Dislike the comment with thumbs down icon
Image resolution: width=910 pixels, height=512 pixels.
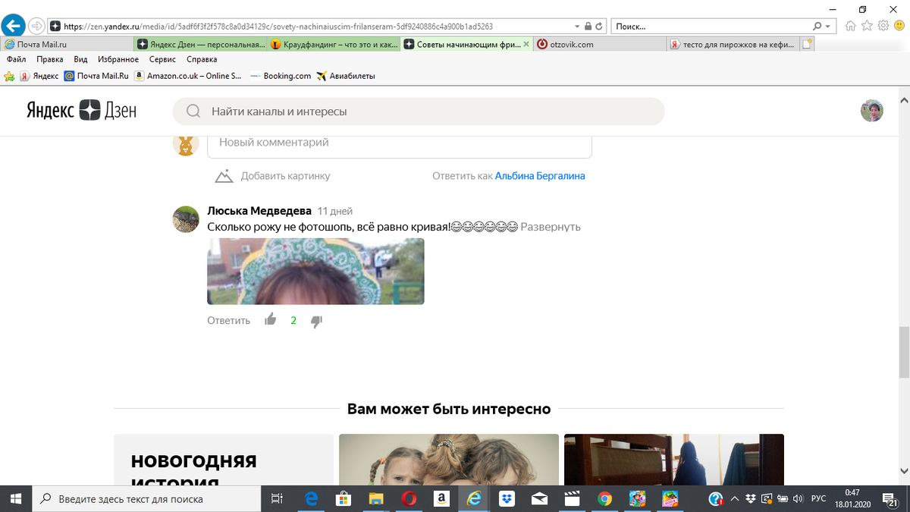[317, 321]
